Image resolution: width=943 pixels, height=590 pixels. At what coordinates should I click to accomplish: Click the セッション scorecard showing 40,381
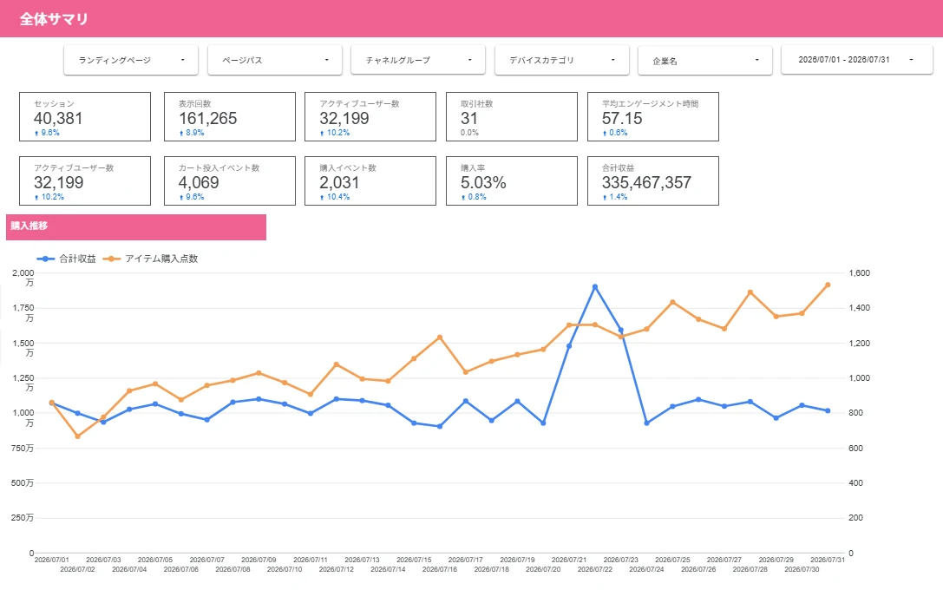(85, 116)
